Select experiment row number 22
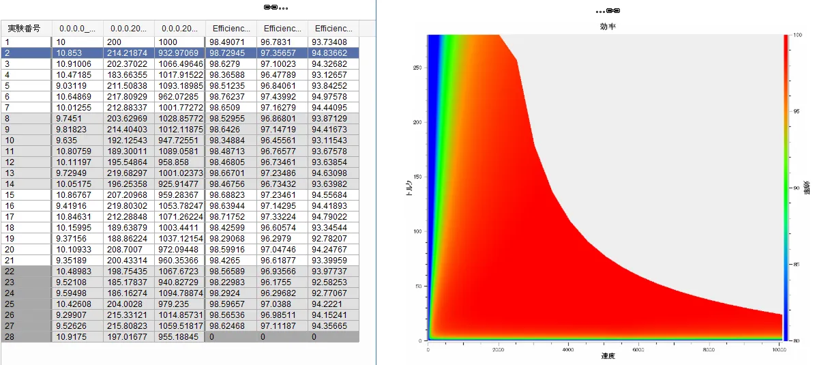The height and width of the screenshot is (365, 815). coord(26,271)
